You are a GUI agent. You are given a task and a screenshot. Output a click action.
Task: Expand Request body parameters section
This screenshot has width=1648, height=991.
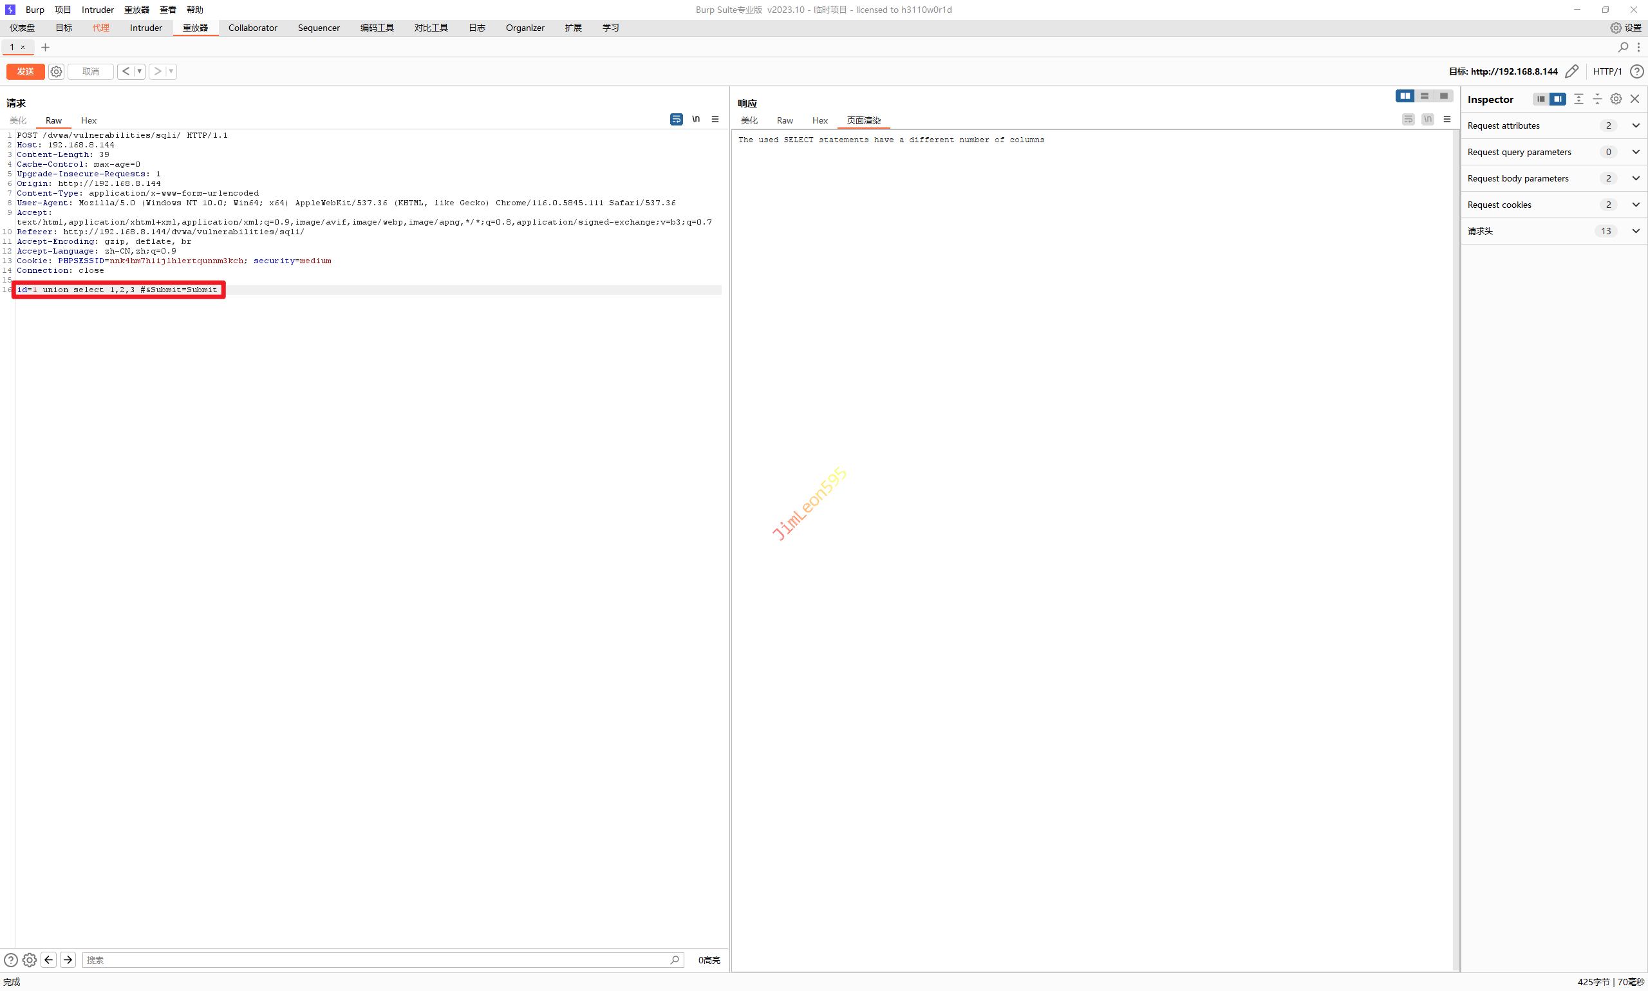(x=1635, y=178)
